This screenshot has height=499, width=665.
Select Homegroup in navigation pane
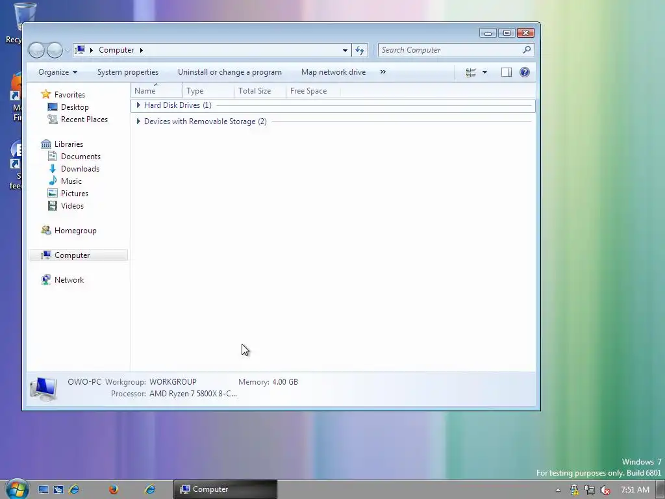tap(75, 231)
